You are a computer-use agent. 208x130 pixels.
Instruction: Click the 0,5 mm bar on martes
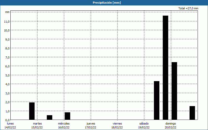click(x=49, y=118)
